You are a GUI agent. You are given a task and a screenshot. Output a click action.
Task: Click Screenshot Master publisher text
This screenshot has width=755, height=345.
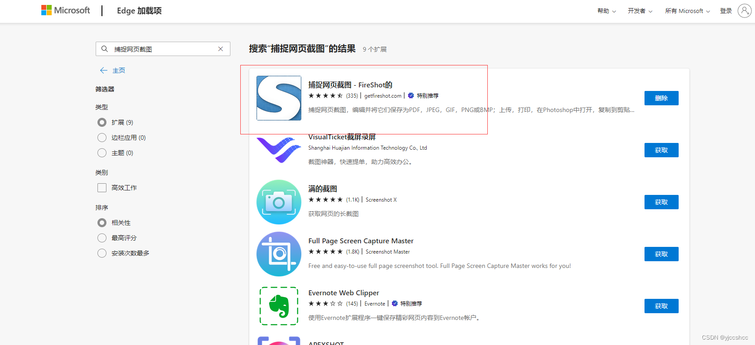pos(388,251)
